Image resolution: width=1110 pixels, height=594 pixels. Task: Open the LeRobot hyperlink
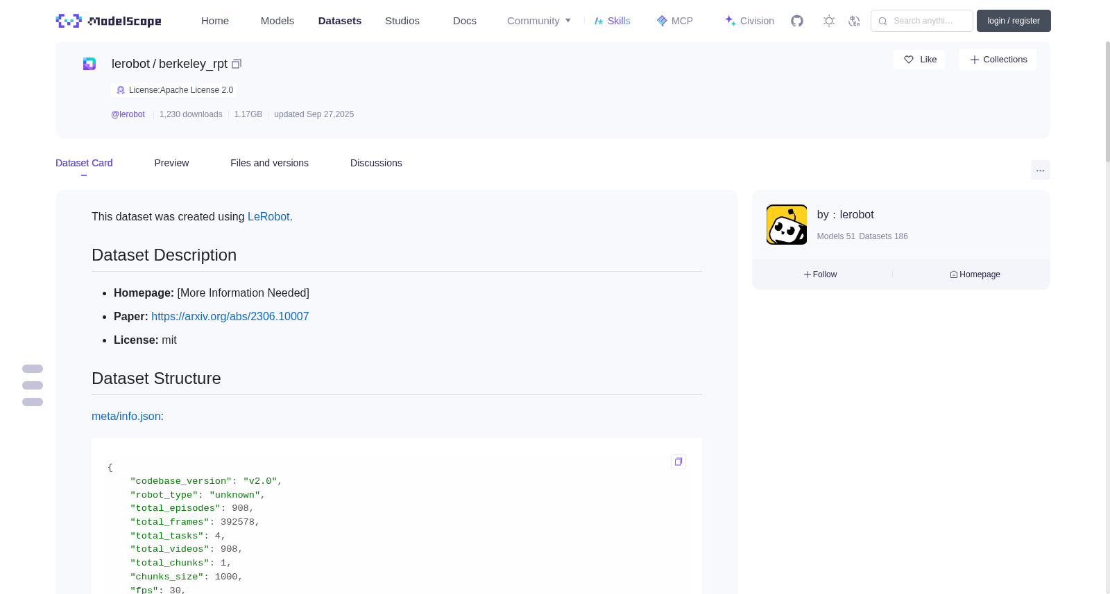268,217
